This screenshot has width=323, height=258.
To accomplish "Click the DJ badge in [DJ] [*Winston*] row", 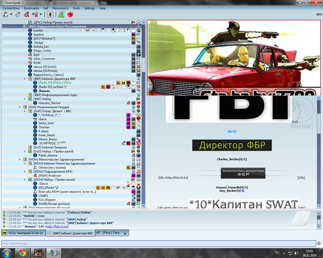I will click(133, 39).
